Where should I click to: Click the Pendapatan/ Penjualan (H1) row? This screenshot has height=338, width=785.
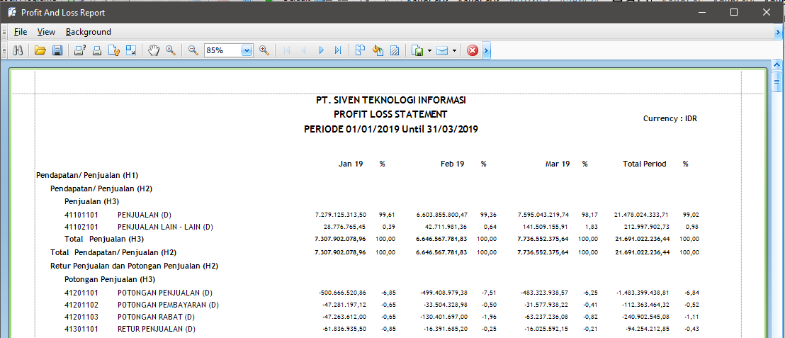(87, 175)
